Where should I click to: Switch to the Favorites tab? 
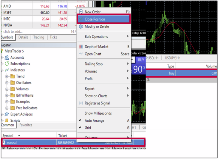[25, 125]
